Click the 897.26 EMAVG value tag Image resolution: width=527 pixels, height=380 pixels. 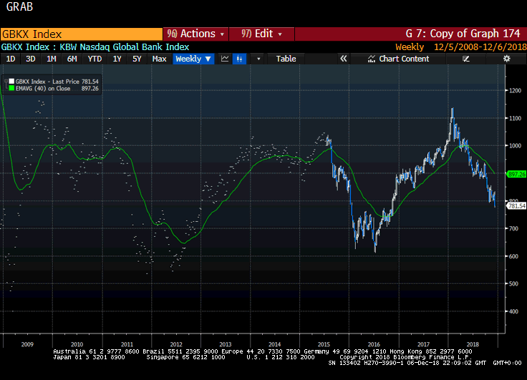pyautogui.click(x=516, y=174)
